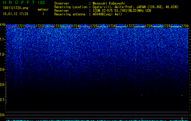Click the Ovserver label
Image resolution: width=191 pixels, height=121 pixels.
pyautogui.click(x=62, y=3)
